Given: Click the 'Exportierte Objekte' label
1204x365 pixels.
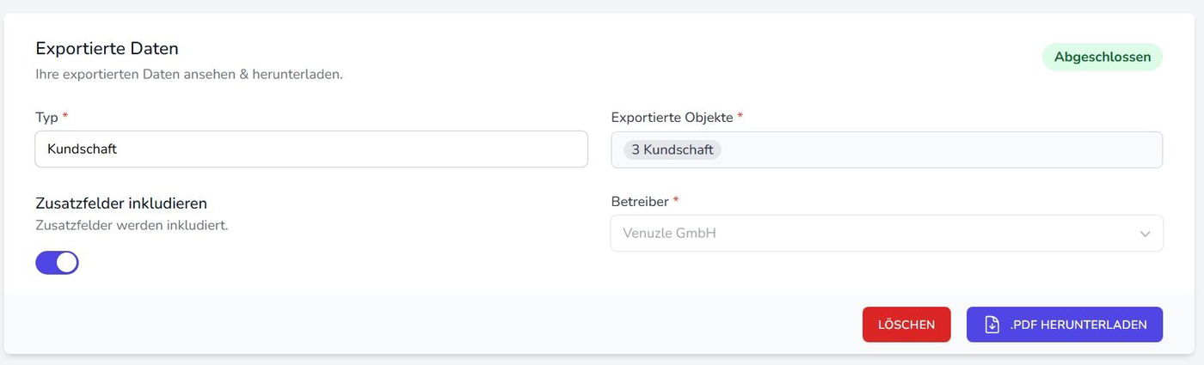Looking at the screenshot, I should point(672,117).
